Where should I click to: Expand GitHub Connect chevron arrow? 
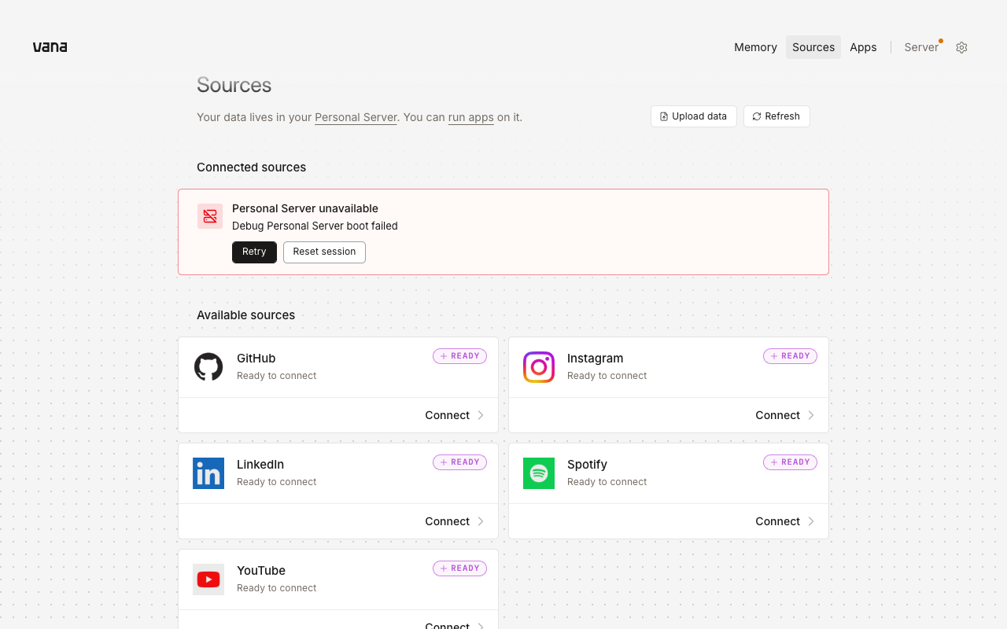pos(481,415)
